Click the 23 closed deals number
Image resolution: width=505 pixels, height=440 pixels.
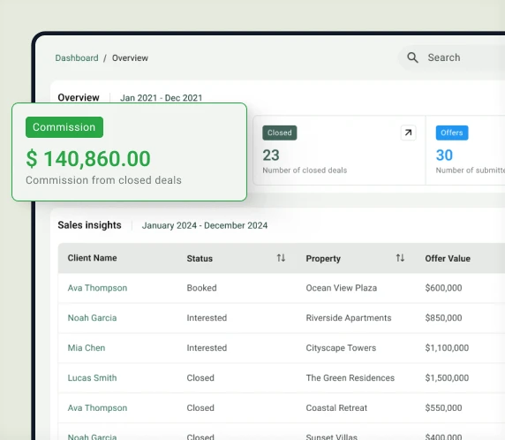(x=271, y=156)
